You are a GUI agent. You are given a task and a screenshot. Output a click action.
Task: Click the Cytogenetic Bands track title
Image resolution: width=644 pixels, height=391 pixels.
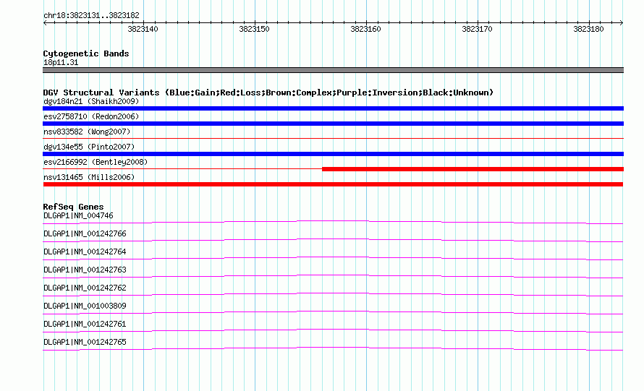coord(86,53)
